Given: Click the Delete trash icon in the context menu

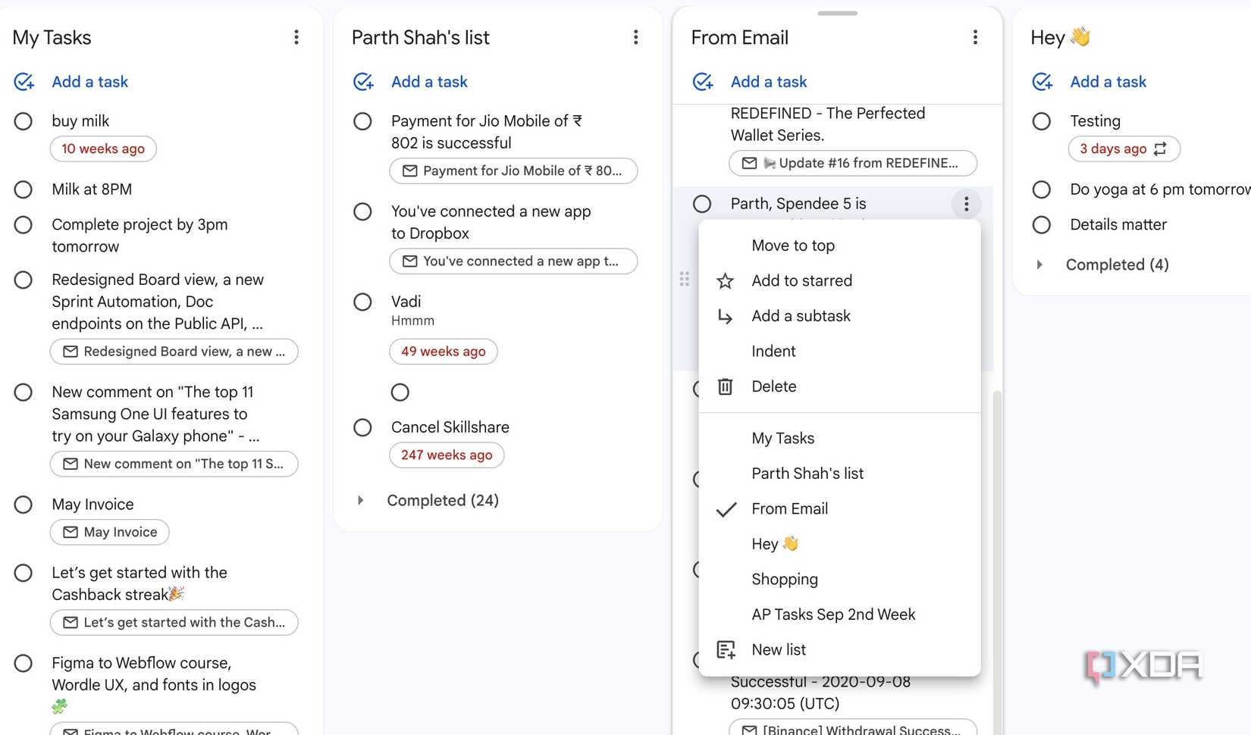Looking at the screenshot, I should [726, 386].
